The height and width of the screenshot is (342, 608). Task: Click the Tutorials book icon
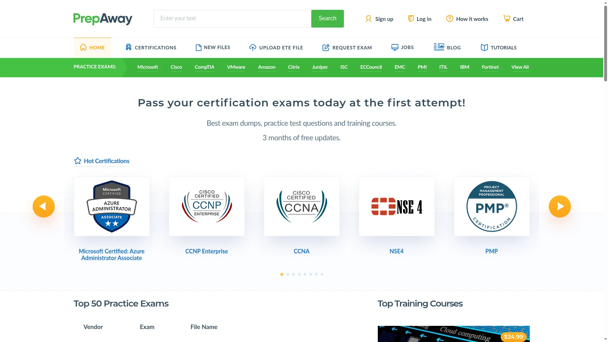point(484,47)
